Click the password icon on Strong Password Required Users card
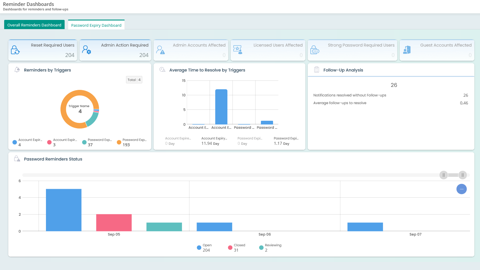The height and width of the screenshot is (270, 480). click(315, 50)
